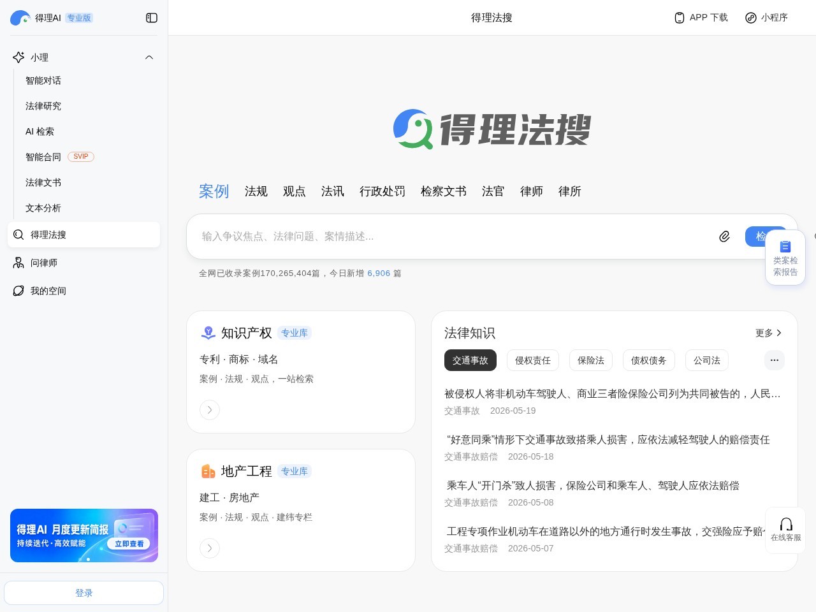Screen dimensions: 816x612
Task: Open the 法官 tab
Action: click(493, 191)
